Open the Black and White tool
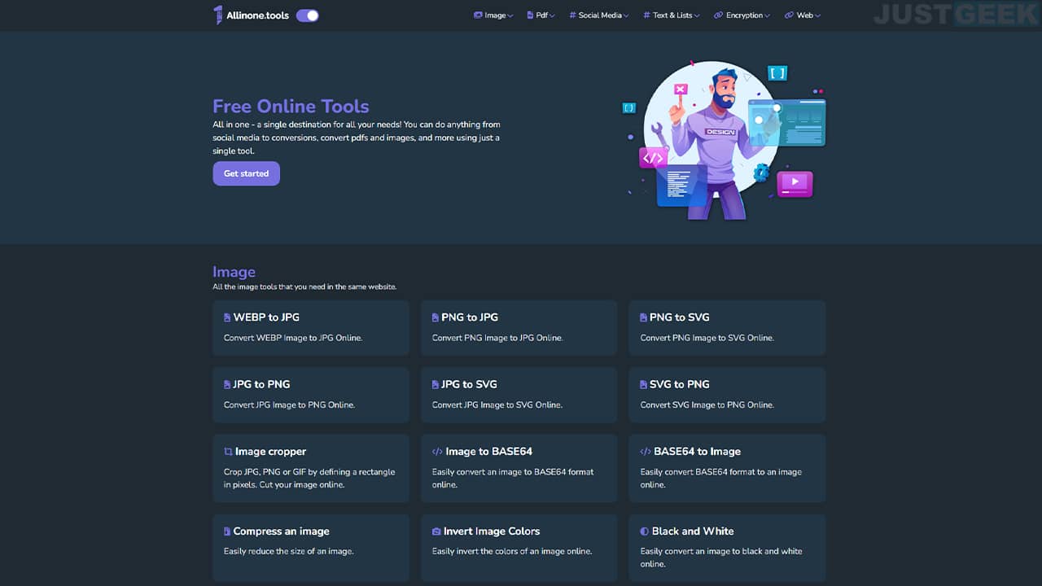The image size is (1042, 586). coord(727,548)
